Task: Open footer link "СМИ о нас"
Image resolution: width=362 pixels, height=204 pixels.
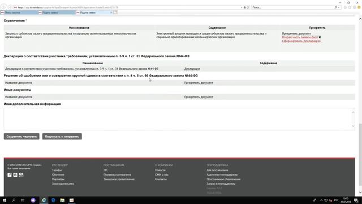Action: [x=162, y=175]
